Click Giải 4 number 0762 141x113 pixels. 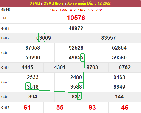tap(125, 67)
